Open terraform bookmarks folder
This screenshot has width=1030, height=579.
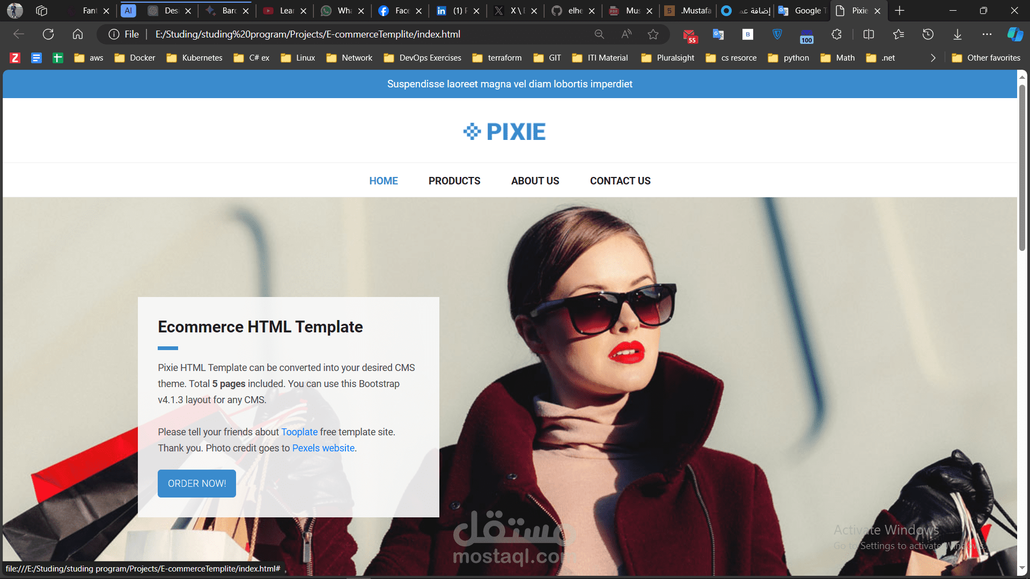[x=497, y=58]
